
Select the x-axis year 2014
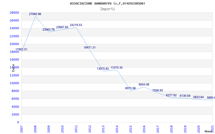tap(117, 129)
